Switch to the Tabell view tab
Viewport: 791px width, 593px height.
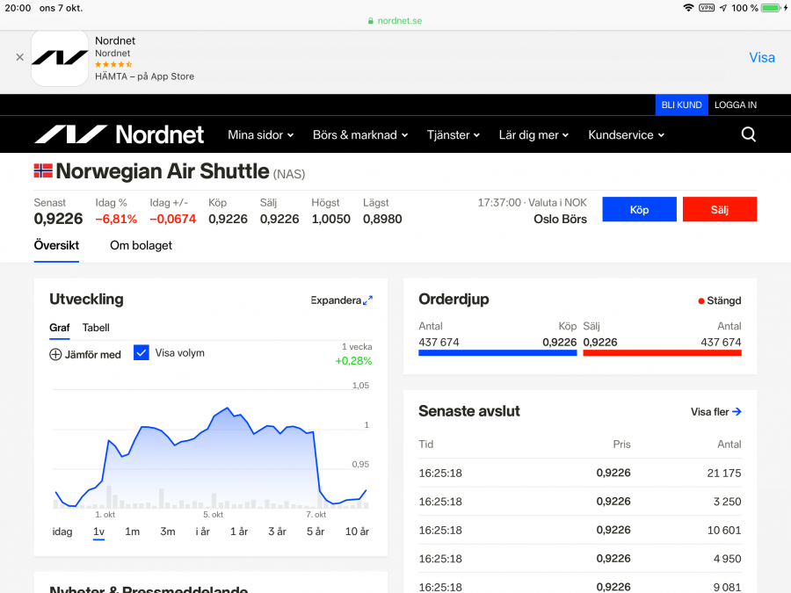96,328
